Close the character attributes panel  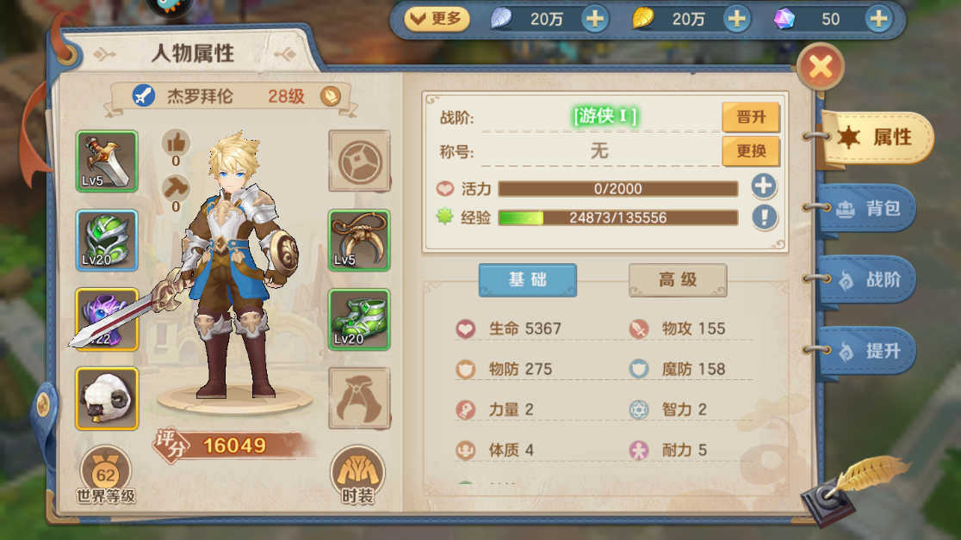pyautogui.click(x=821, y=67)
